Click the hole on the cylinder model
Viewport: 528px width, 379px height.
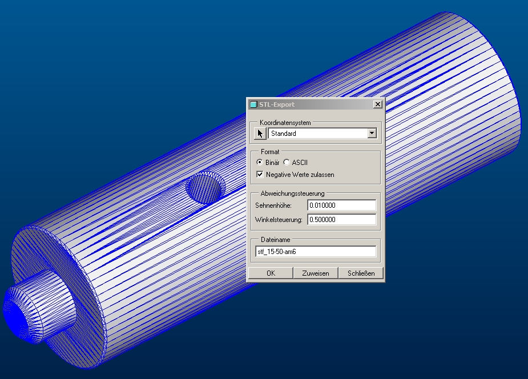coord(205,188)
